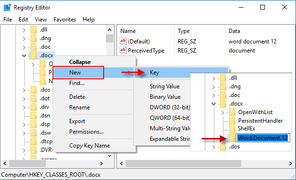Click the left tree vertical scrollbar up arrow
This screenshot has height=180, width=296.
click(x=109, y=30)
